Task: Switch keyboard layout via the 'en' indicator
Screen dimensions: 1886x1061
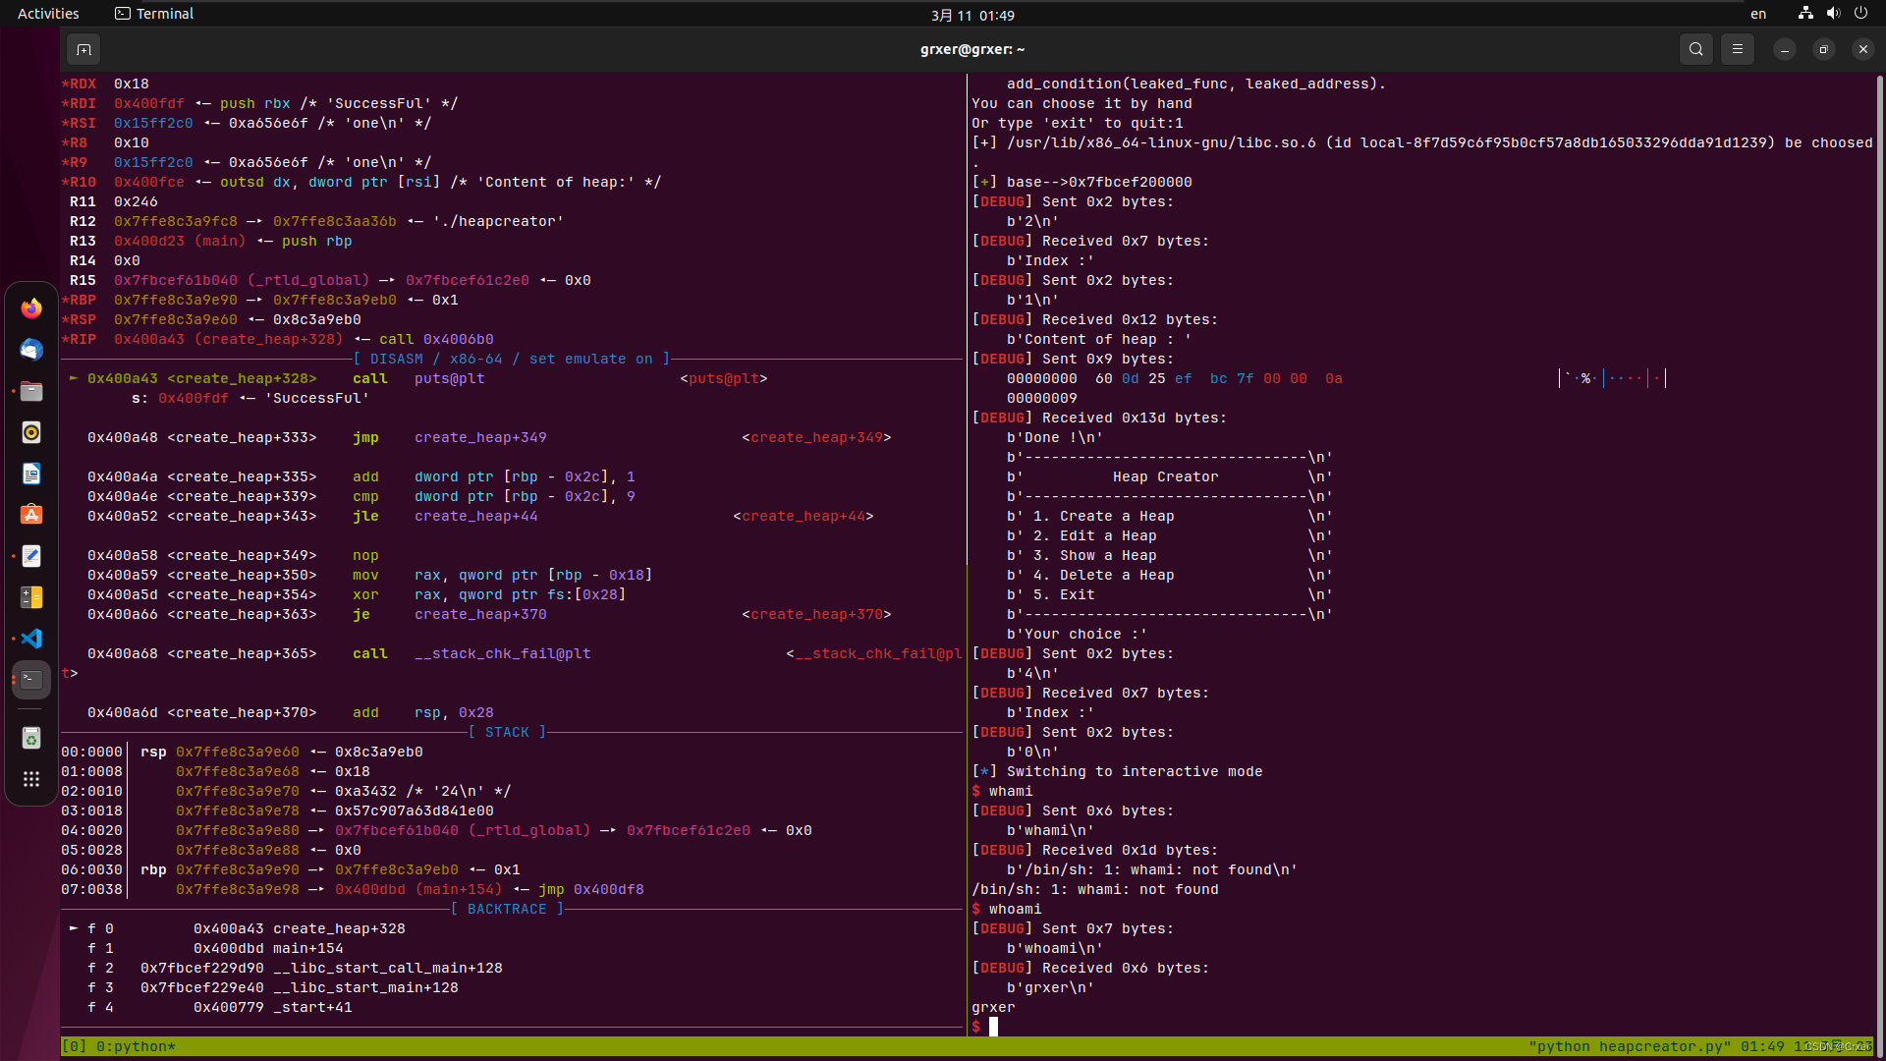Action: pyautogui.click(x=1758, y=14)
